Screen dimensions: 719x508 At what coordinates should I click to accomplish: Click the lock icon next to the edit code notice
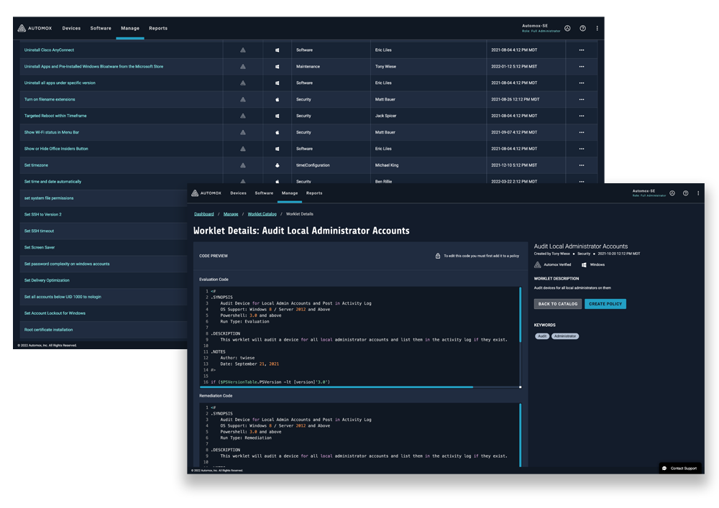438,256
